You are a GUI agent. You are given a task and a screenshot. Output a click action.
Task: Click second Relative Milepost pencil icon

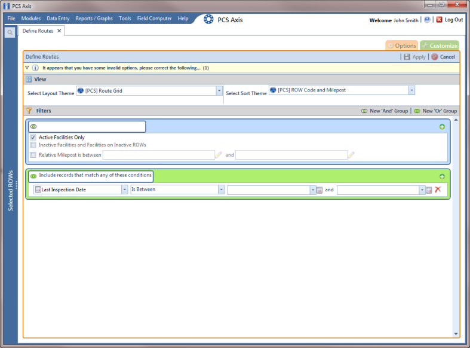351,155
